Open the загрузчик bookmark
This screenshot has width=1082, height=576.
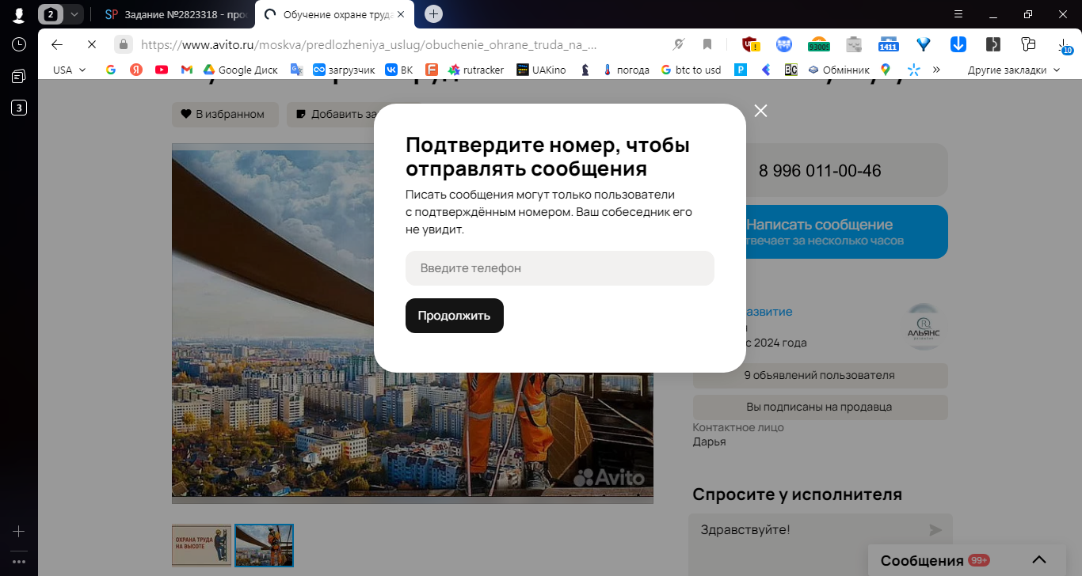(344, 70)
